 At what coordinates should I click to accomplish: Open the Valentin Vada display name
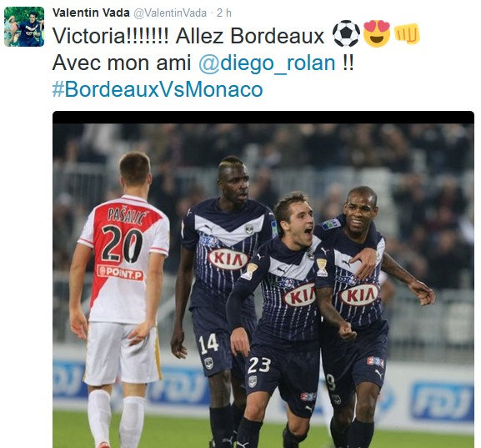click(x=91, y=13)
